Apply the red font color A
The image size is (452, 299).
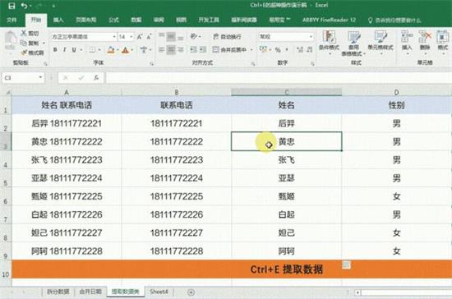coord(125,50)
